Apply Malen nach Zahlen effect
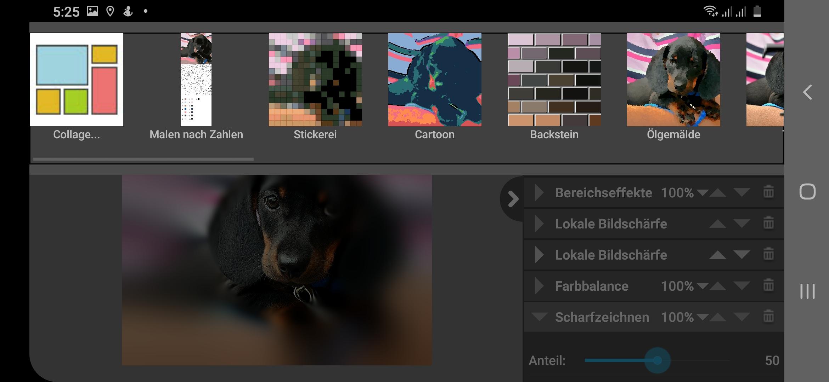Image resolution: width=829 pixels, height=382 pixels. point(196,80)
